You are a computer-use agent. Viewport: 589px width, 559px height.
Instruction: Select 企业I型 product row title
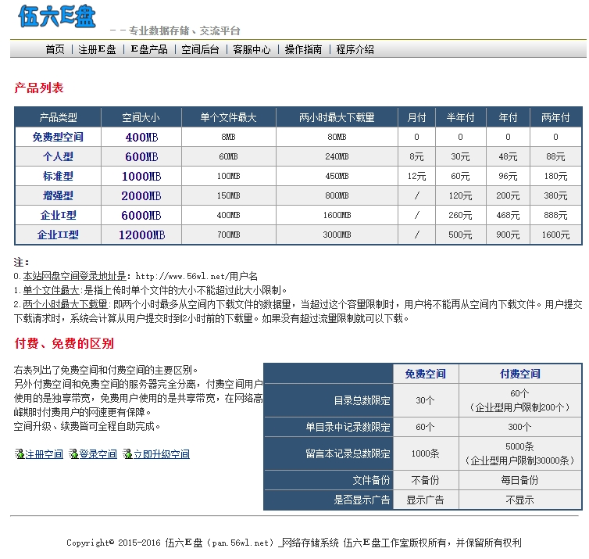pos(59,215)
